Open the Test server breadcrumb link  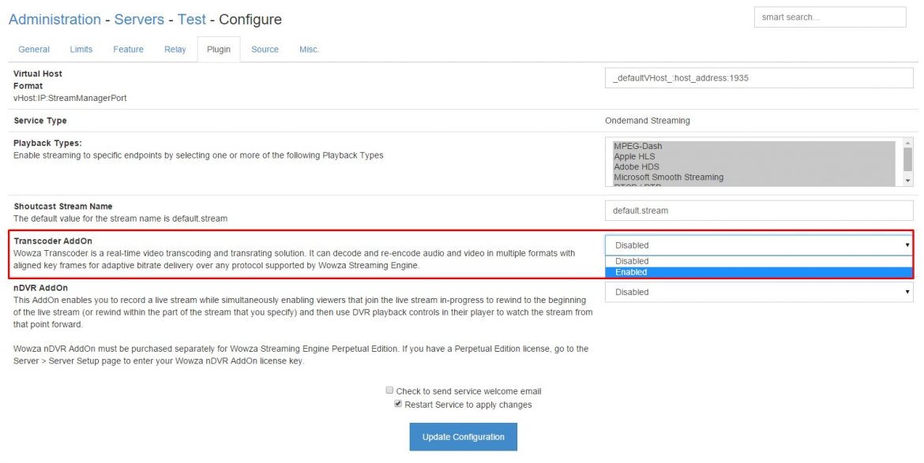(x=192, y=19)
